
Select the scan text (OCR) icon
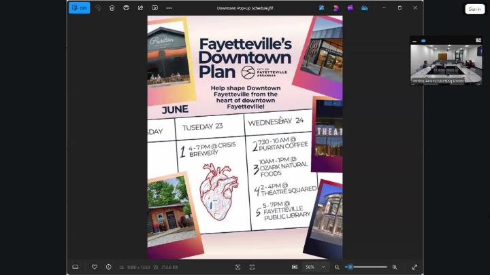click(238, 267)
